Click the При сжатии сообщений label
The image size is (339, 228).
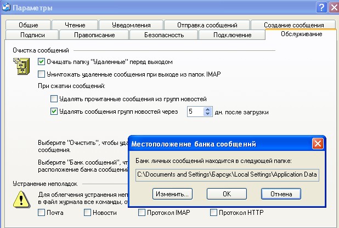[71, 86]
